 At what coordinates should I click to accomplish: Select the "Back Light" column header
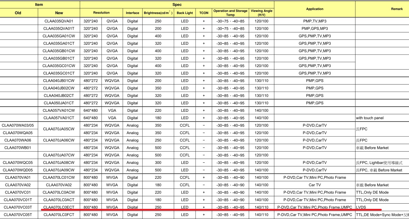point(185,13)
